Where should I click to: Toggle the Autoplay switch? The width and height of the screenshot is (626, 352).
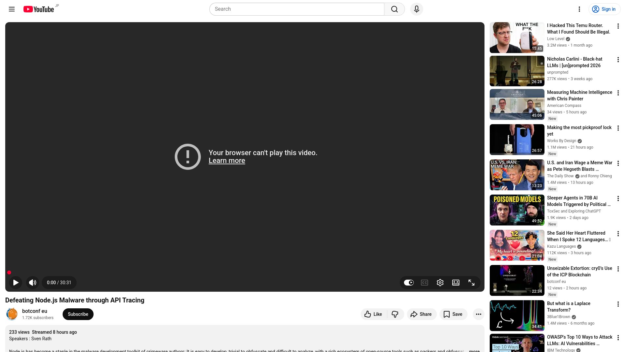pos(409,283)
